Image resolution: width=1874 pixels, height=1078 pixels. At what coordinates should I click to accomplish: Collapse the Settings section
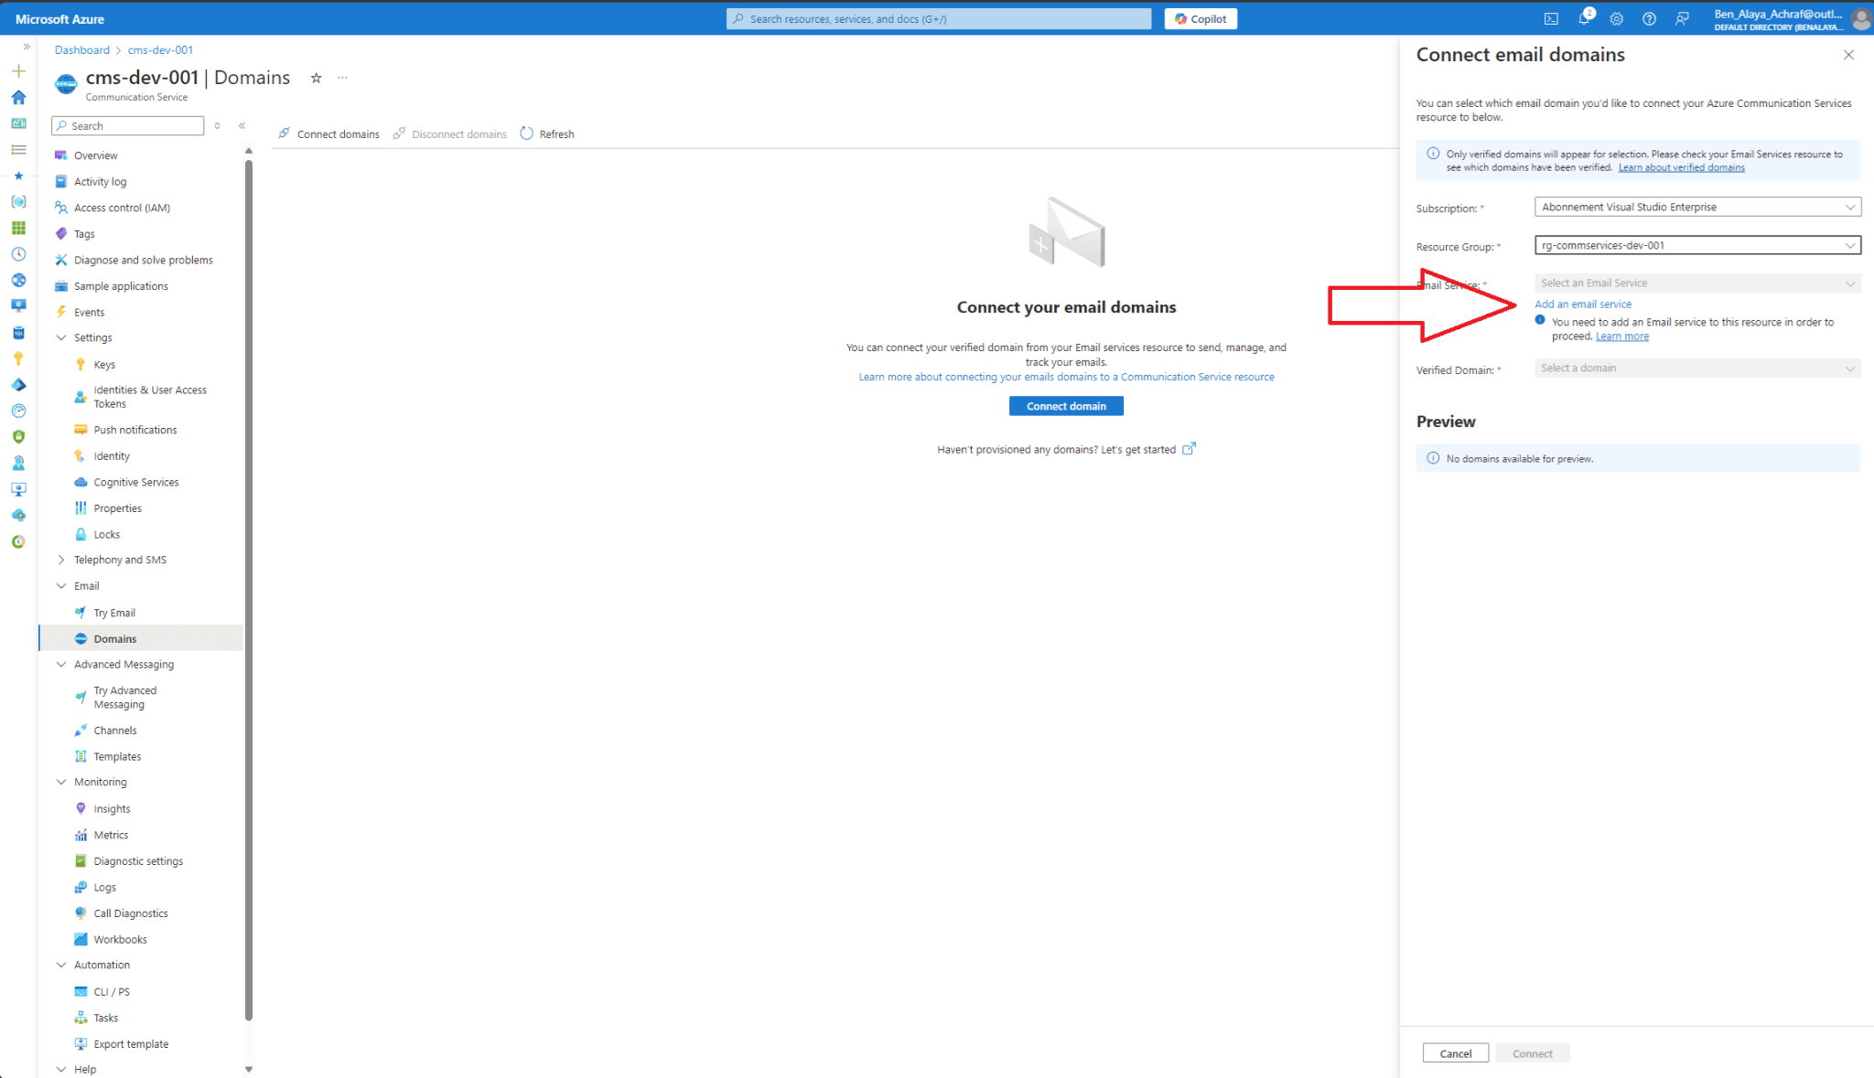coord(61,337)
